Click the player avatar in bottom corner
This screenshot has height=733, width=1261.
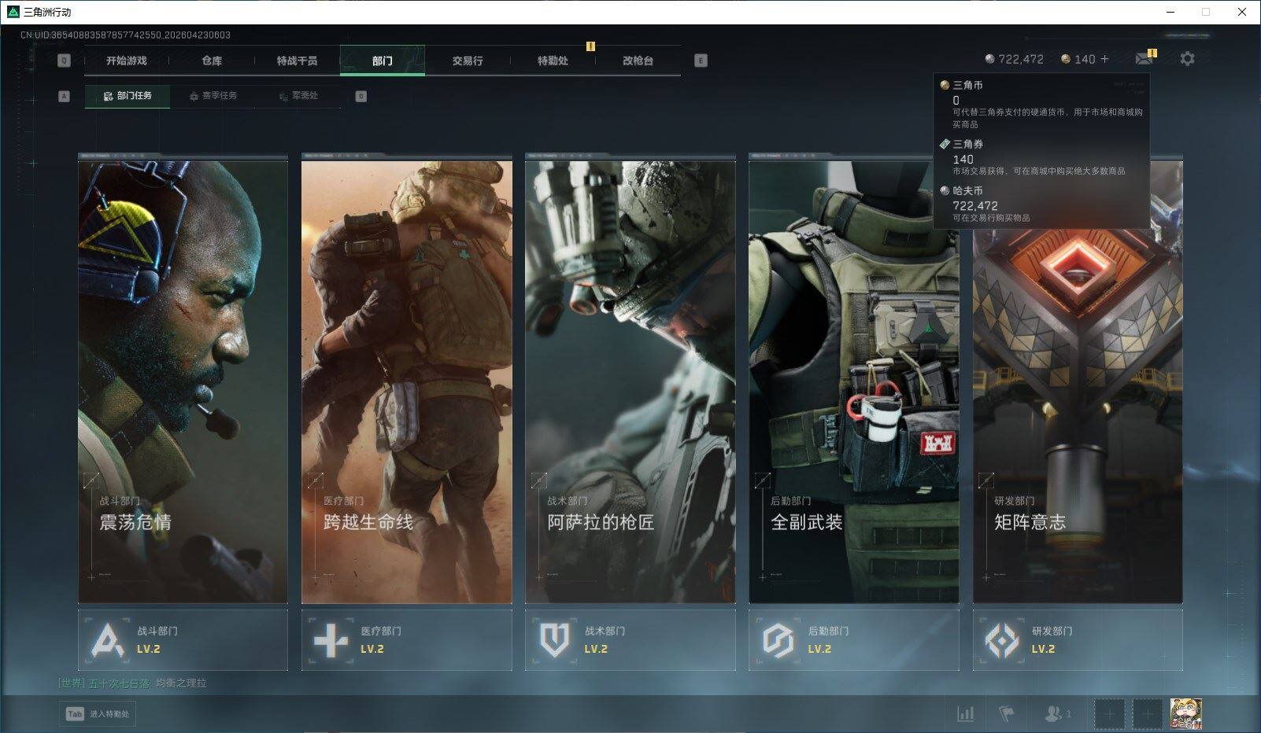(1185, 713)
